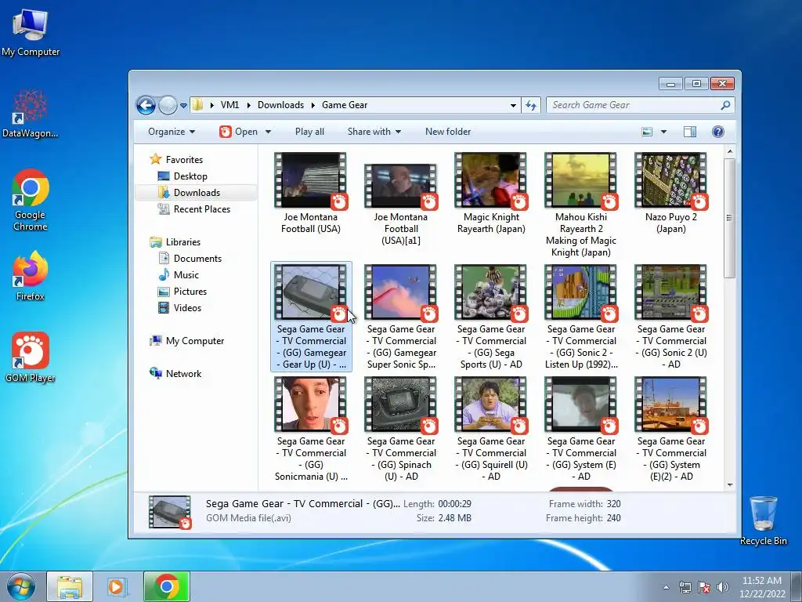
Task: Click the Game Gear breadcrumb segment
Action: [x=345, y=105]
